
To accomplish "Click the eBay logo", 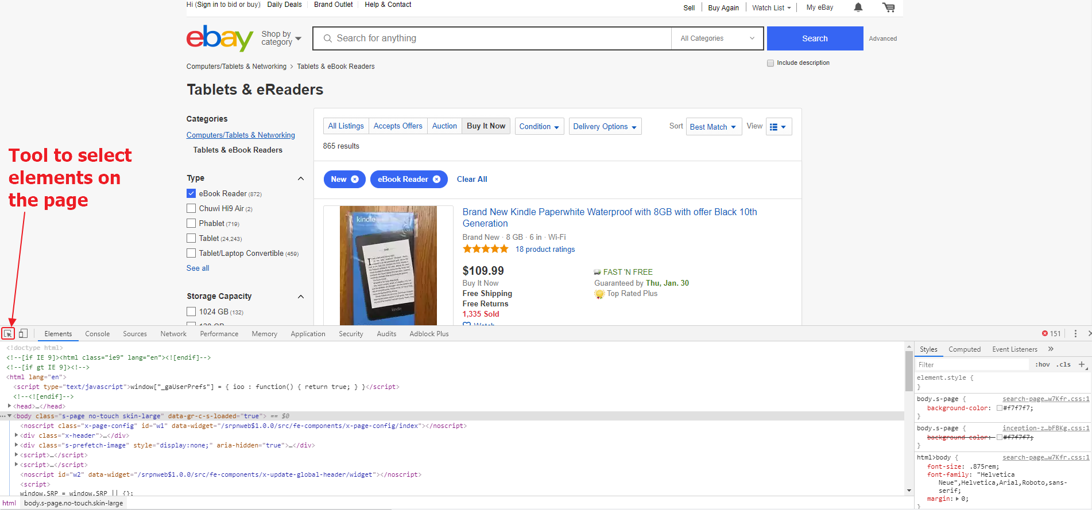I will [220, 38].
